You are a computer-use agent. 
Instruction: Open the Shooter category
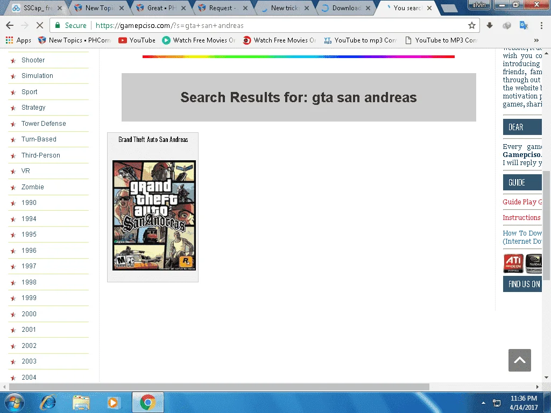tap(33, 60)
